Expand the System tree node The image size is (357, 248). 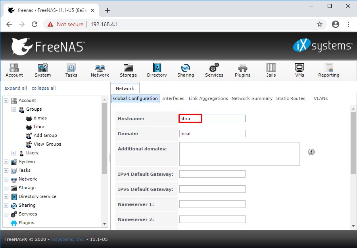click(x=6, y=161)
